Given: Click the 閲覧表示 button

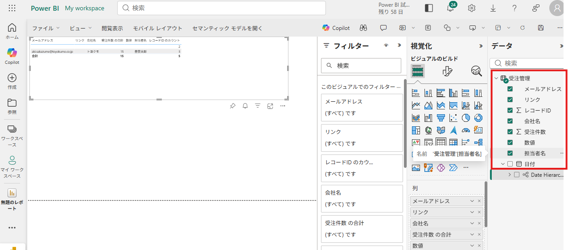Looking at the screenshot, I should (x=112, y=28).
